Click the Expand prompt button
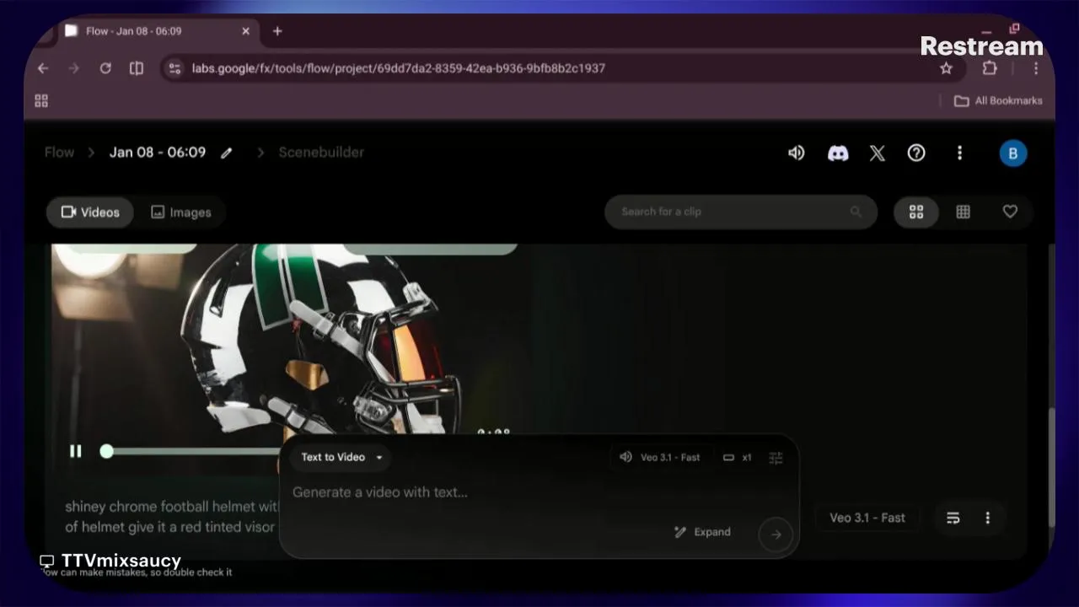Screen dimensions: 1079x607 click(702, 532)
